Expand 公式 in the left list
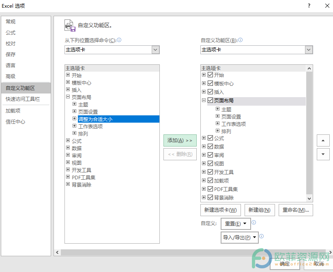333x272 pixels. pyautogui.click(x=68, y=140)
